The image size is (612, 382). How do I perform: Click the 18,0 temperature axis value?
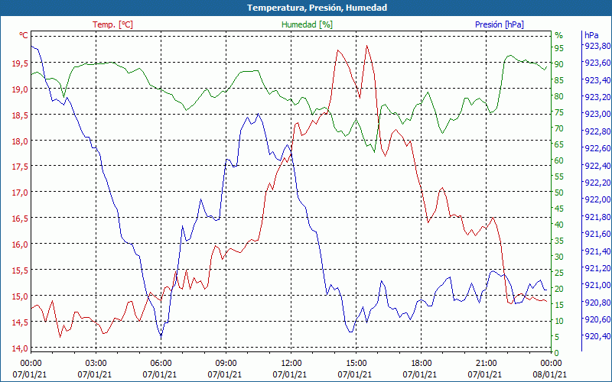21,141
